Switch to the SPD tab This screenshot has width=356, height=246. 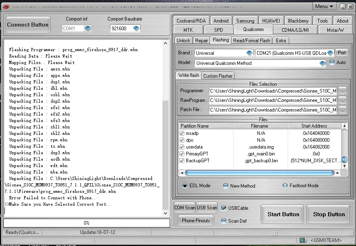point(219,30)
